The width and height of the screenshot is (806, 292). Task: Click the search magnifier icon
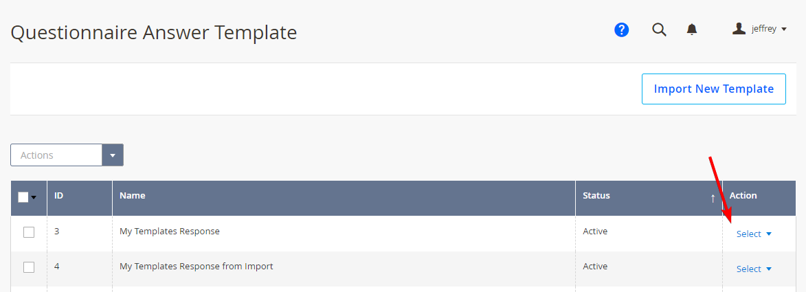(x=659, y=30)
